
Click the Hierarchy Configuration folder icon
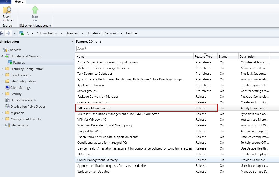click(x=7, y=69)
